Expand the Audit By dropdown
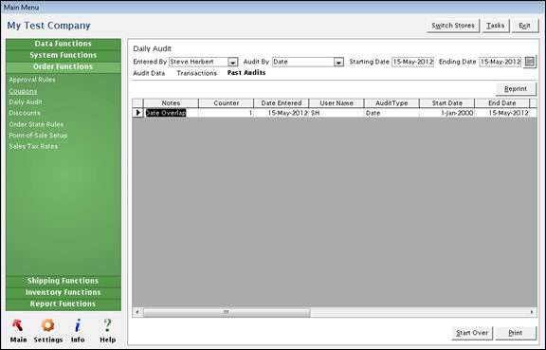The width and height of the screenshot is (546, 350). [x=338, y=62]
